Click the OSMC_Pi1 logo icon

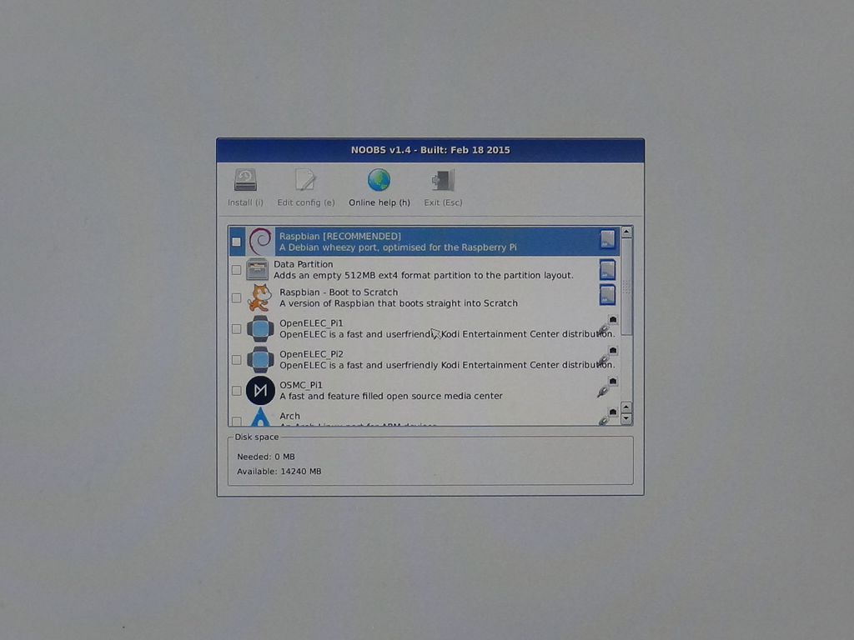click(x=260, y=390)
